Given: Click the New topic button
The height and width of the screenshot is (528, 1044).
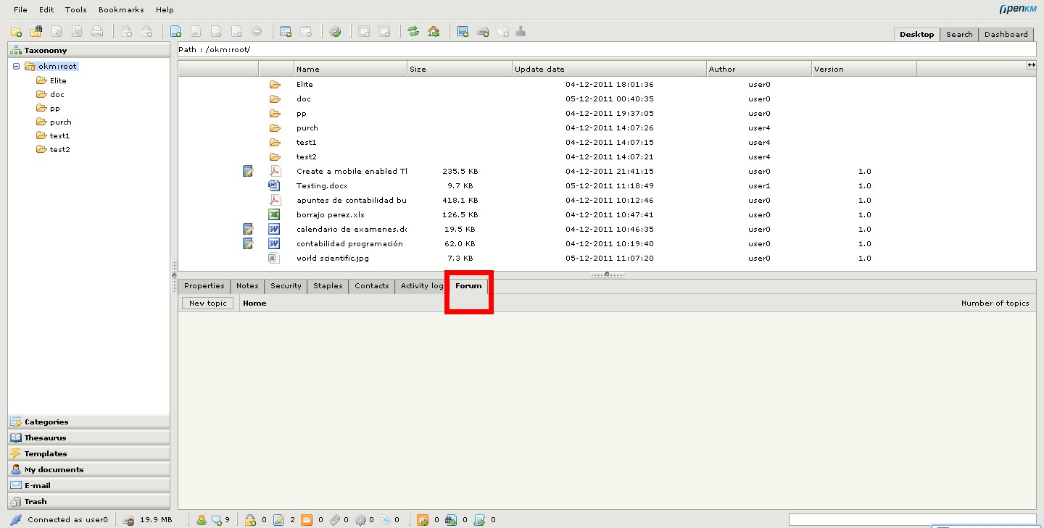Looking at the screenshot, I should coord(207,303).
